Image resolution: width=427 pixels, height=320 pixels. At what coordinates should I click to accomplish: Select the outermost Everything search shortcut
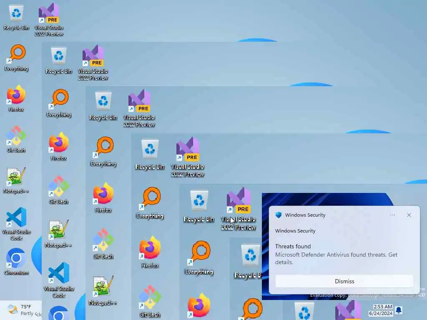pos(16,57)
